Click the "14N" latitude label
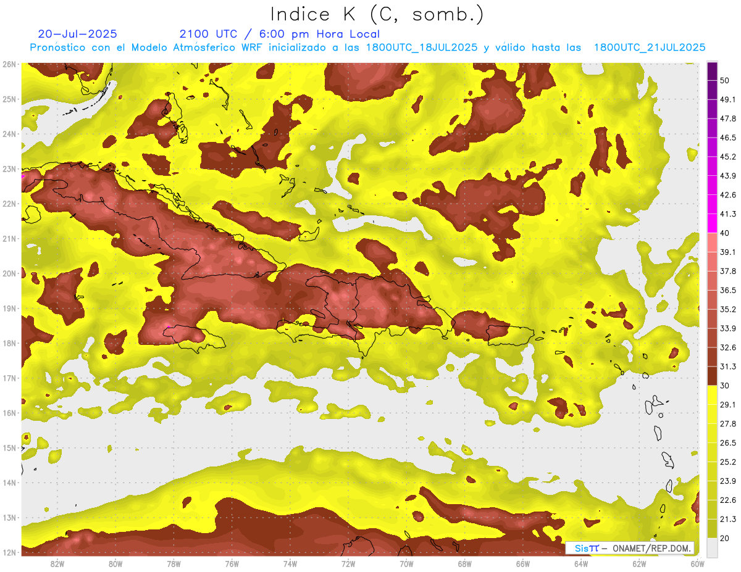The width and height of the screenshot is (741, 572). pyautogui.click(x=9, y=483)
